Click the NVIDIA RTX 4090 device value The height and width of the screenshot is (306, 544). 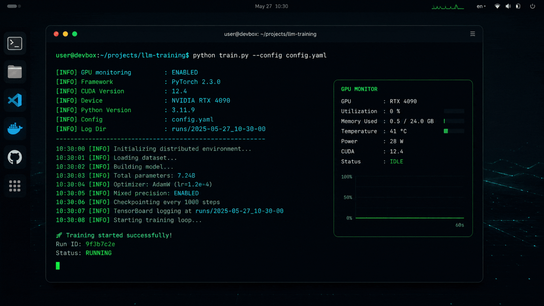point(201,101)
